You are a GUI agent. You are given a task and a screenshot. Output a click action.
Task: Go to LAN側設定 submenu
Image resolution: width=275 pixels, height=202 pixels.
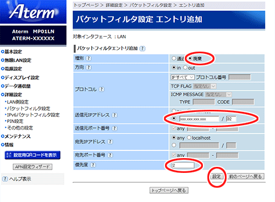[18, 102]
